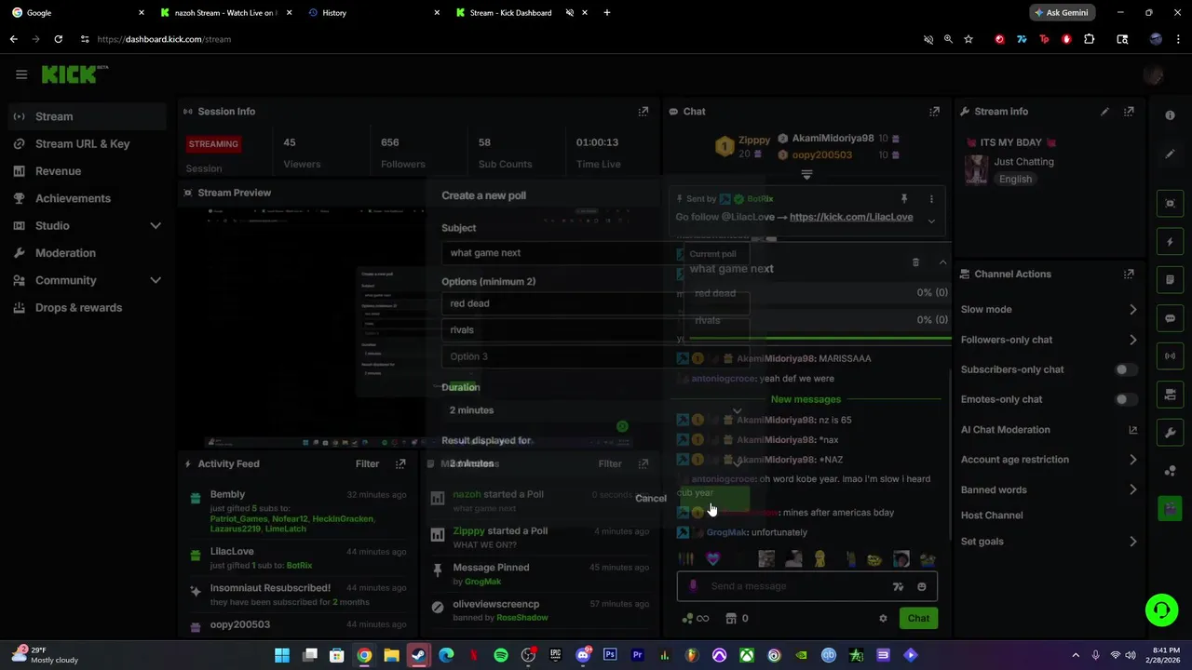Expand the Studio sidebar section
This screenshot has width=1192, height=670.
(156, 226)
